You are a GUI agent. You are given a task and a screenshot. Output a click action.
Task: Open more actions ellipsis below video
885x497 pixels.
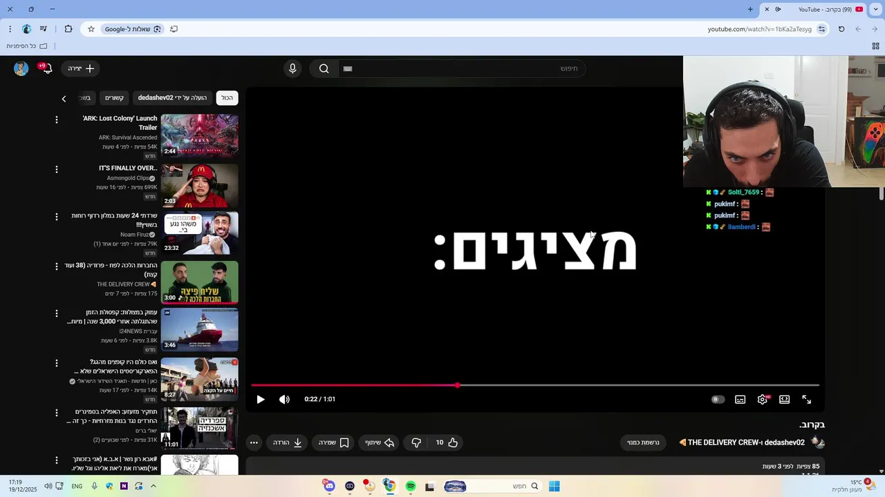(254, 442)
